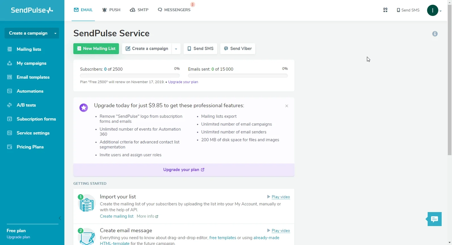The width and height of the screenshot is (452, 245).
Task: Dismiss the upgrade promotion banner
Action: pyautogui.click(x=287, y=106)
